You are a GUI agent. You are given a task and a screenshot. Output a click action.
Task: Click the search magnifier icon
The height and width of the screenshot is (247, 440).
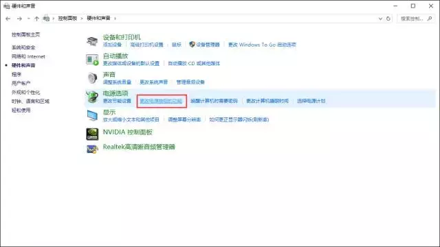[x=430, y=19]
